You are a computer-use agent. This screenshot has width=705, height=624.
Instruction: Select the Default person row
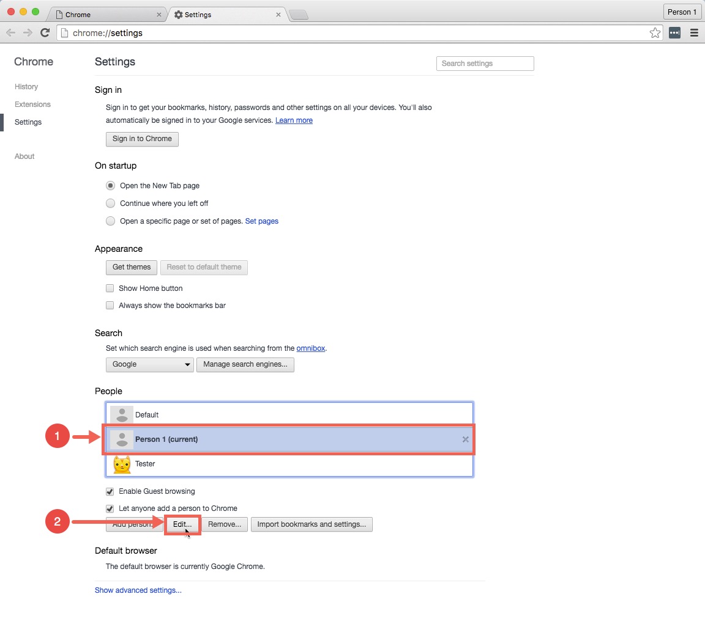[x=289, y=415]
